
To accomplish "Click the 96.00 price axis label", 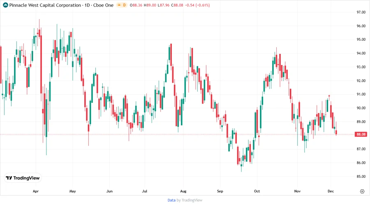I will coord(361,26).
